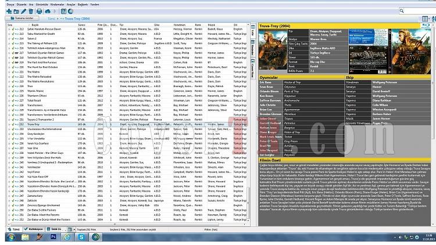Click the help question mark icon

pos(64,12)
